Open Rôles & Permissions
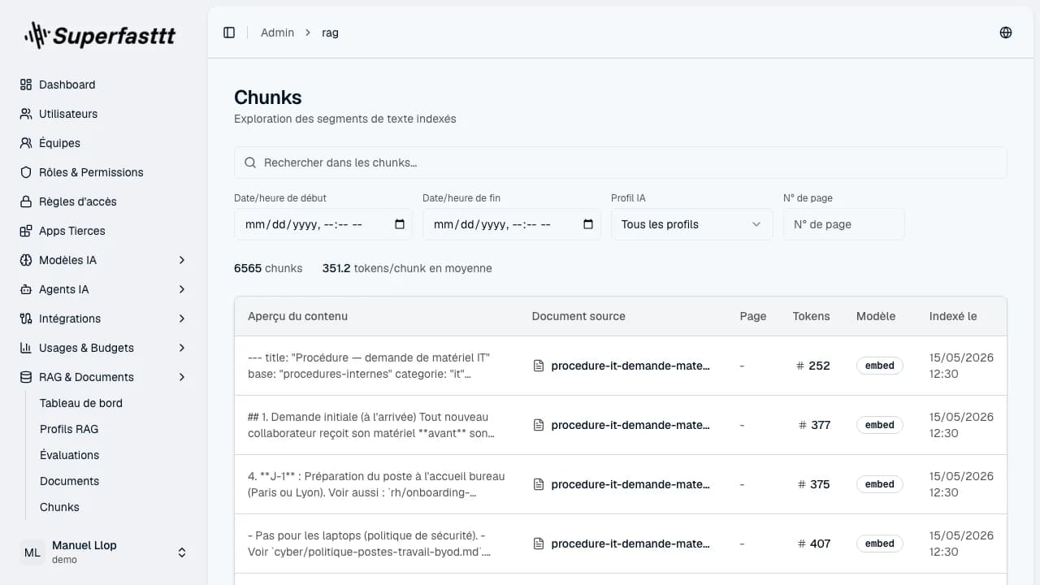Viewport: 1040px width, 585px height. point(104,172)
